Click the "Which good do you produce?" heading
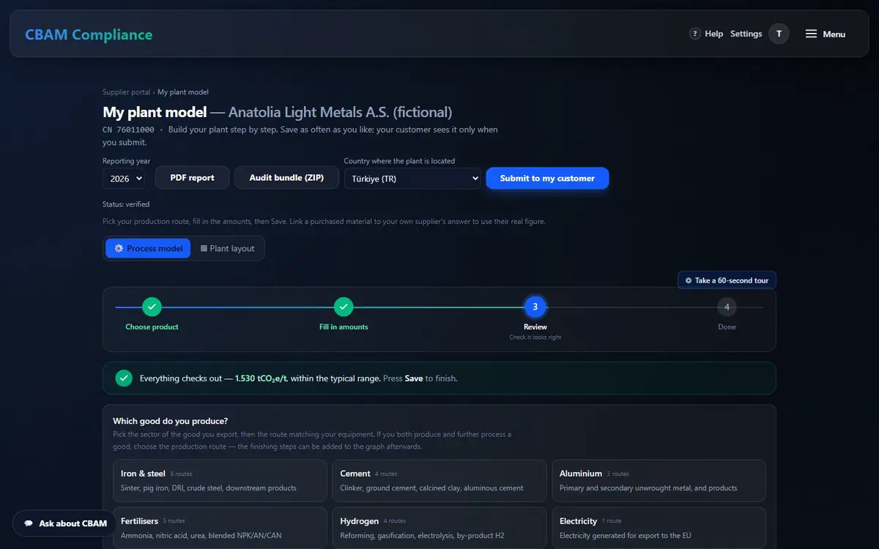879x549 pixels. (x=170, y=421)
